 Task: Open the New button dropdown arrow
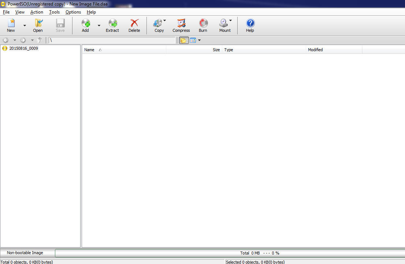[x=25, y=26]
